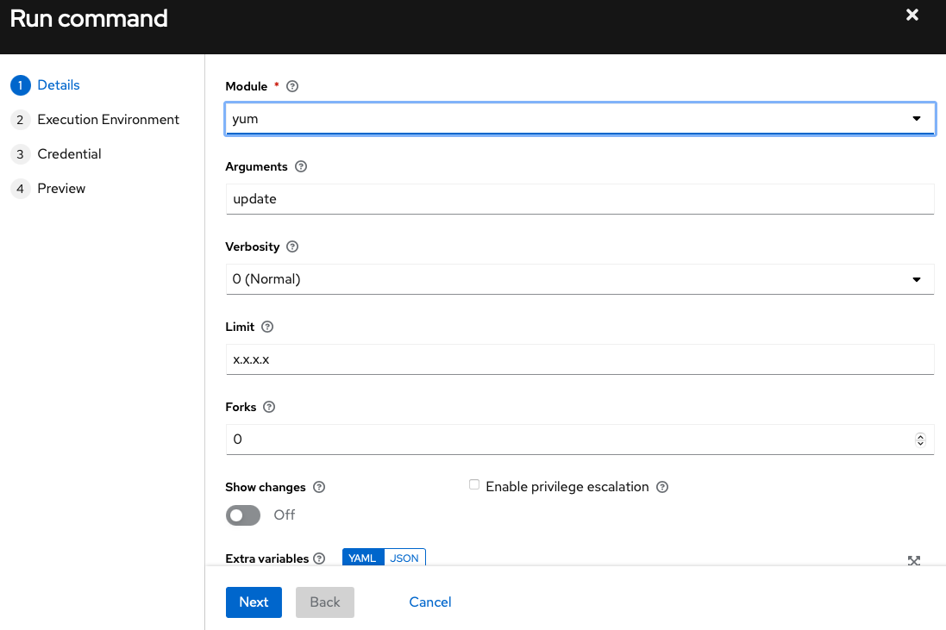This screenshot has height=630, width=946.
Task: Click the Arguments help question mark icon
Action: point(301,166)
